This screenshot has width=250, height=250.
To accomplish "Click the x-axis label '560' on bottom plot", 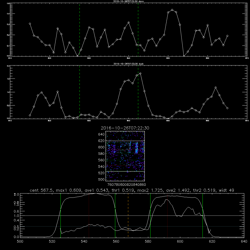I will click(x=116, y=241).
